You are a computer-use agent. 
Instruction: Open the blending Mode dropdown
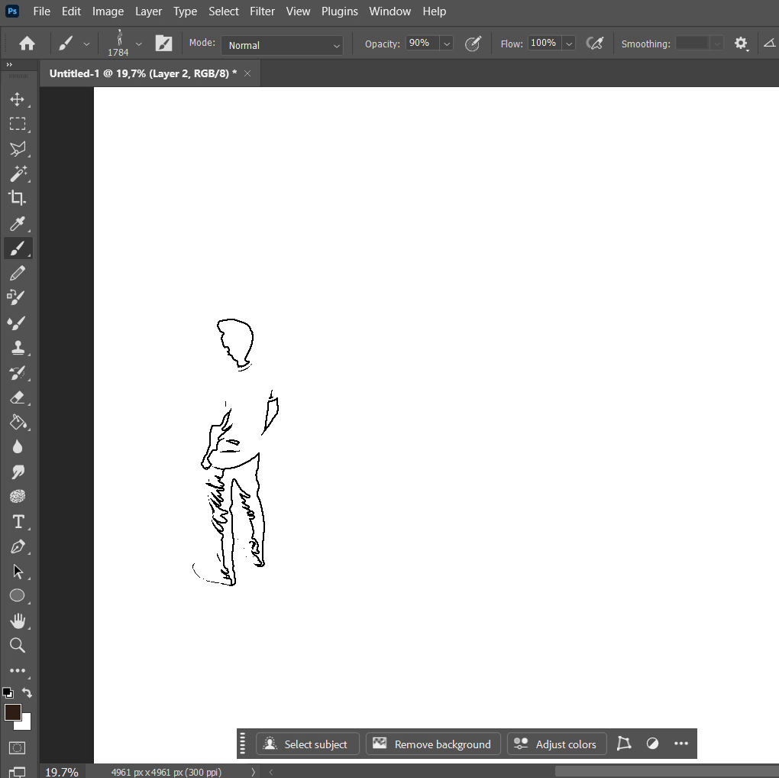(283, 45)
